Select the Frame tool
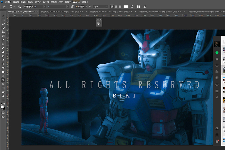Screen dimensions: 225x150 pyautogui.click(x=3, y=36)
